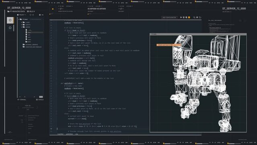257x145 pixels.
Task: Select the highlighted file in the SERVER folder
Action: click(x=34, y=33)
